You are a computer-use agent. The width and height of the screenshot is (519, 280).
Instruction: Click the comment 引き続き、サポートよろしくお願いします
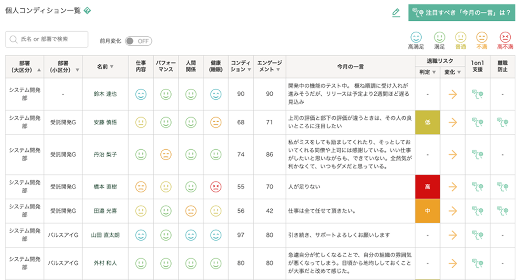339,235
